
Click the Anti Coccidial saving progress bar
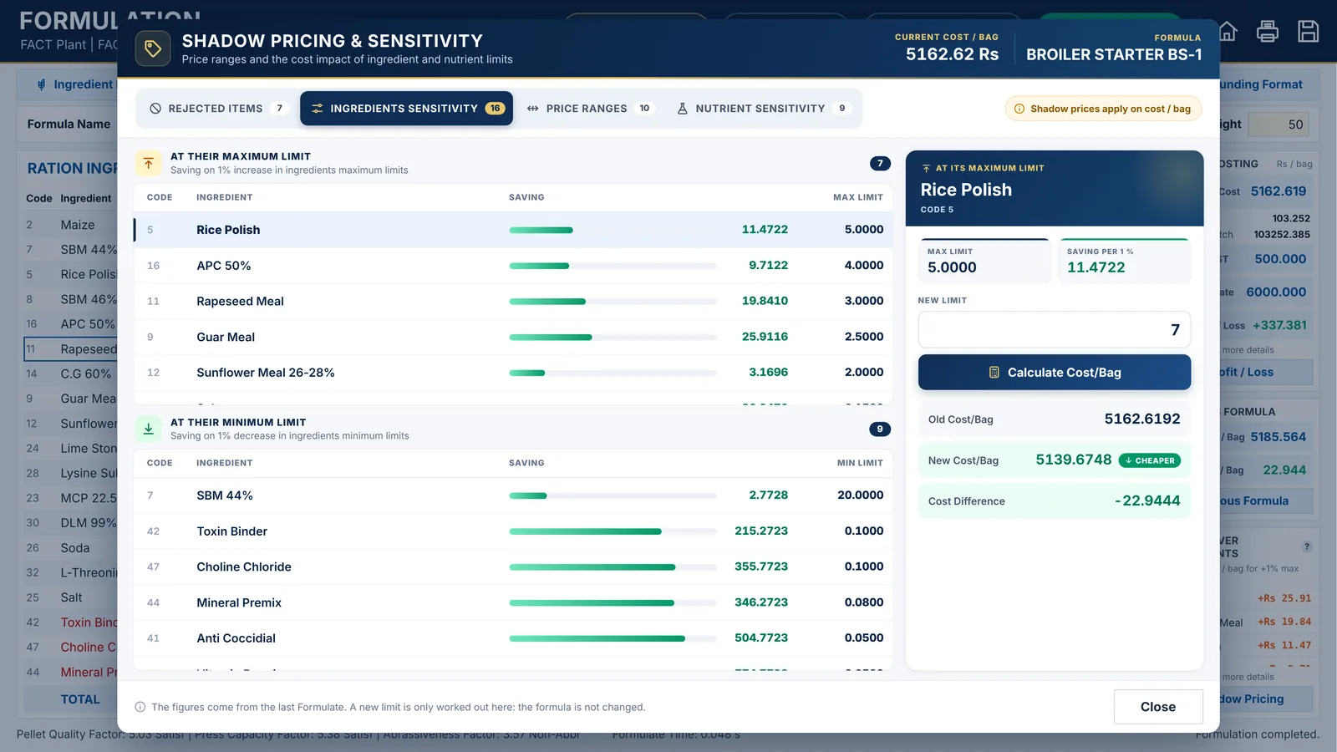click(x=613, y=638)
